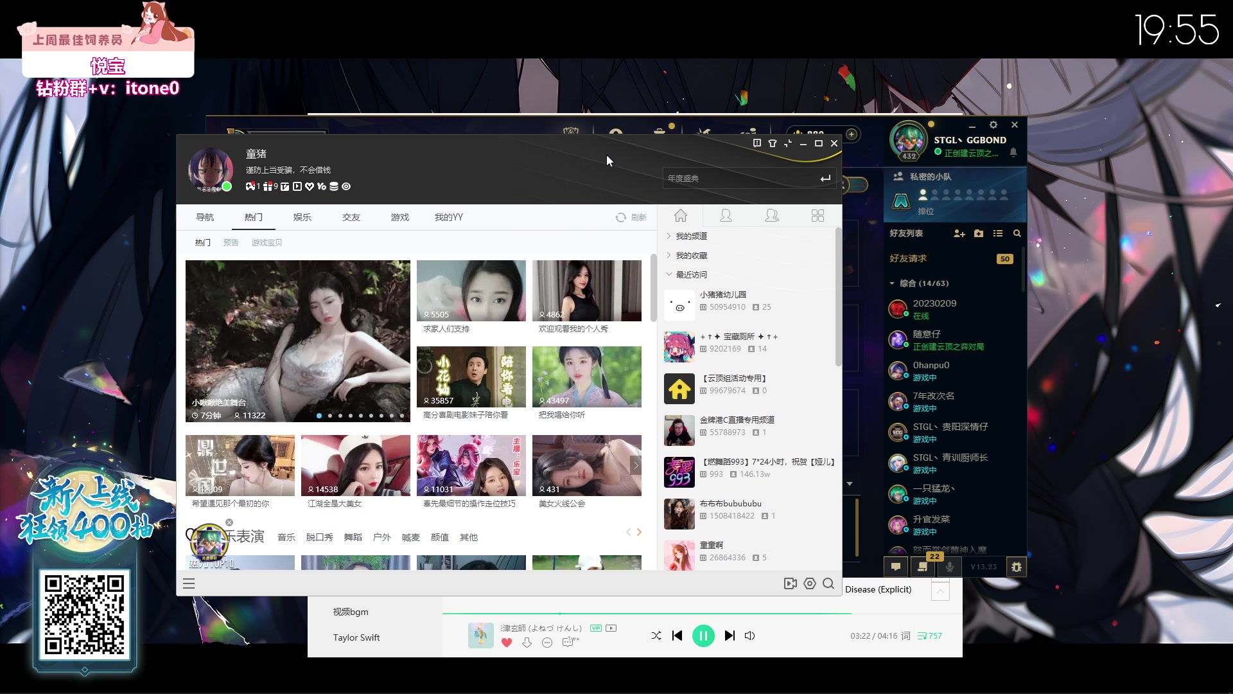
Task: Collapse the 综合 (14/63) friend group
Action: (892, 283)
